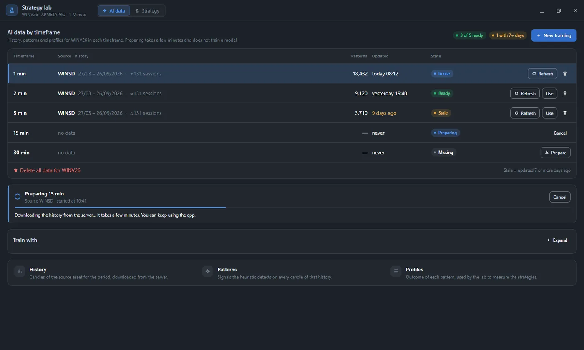The image size is (584, 350).
Task: Click the 'today 08:12' updated value
Action: (385, 74)
